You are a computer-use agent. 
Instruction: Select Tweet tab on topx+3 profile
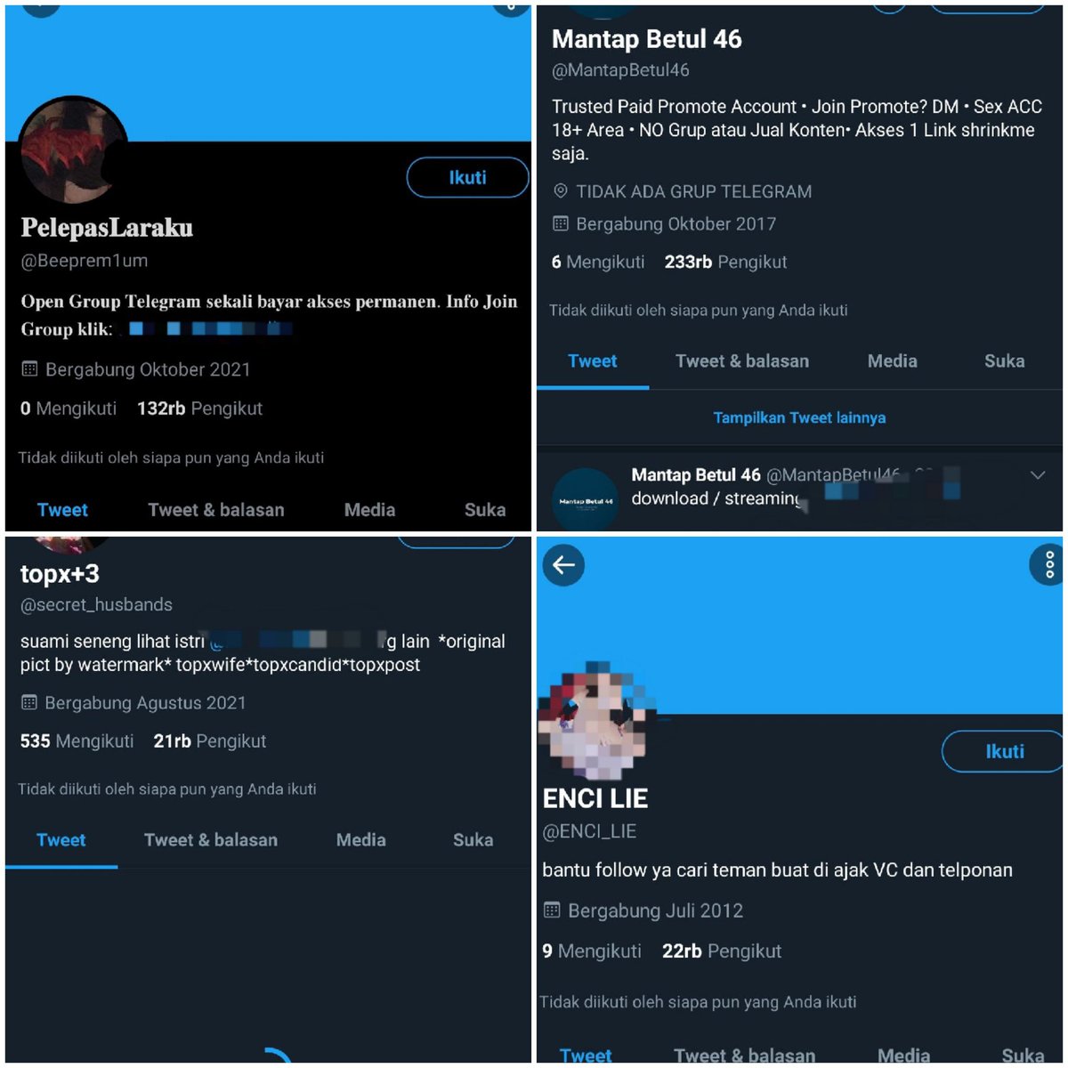tap(61, 840)
